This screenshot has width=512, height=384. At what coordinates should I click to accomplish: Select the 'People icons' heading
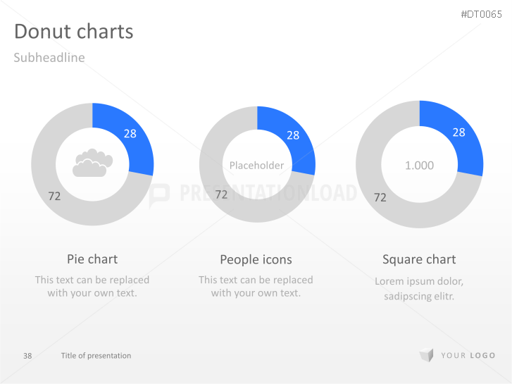pos(256,260)
